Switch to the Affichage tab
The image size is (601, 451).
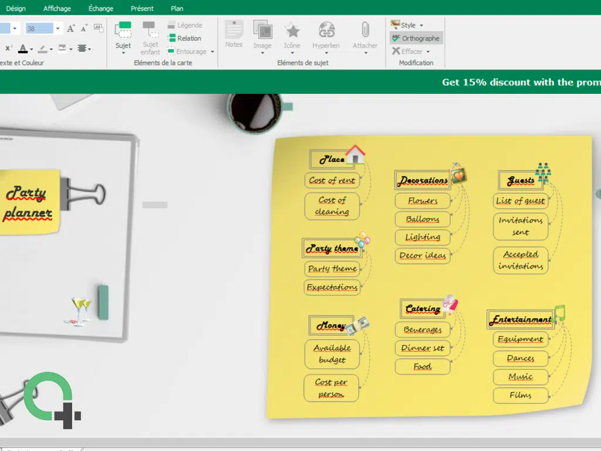[x=57, y=9]
